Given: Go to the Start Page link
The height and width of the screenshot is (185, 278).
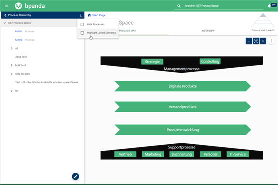Looking at the screenshot, I should tap(99, 15).
